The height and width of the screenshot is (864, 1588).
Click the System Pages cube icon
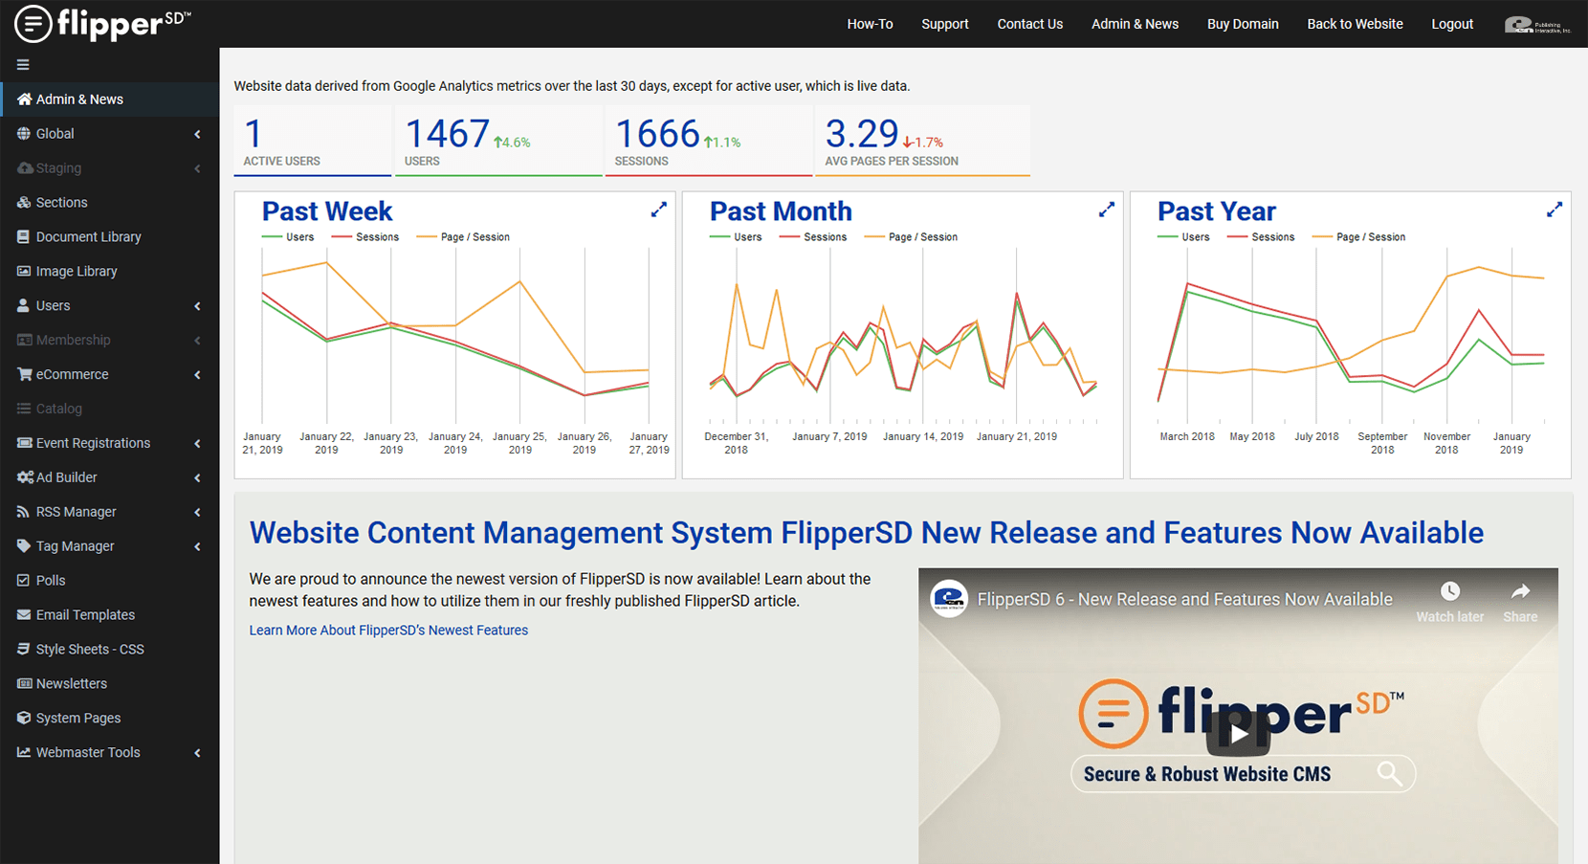point(24,719)
